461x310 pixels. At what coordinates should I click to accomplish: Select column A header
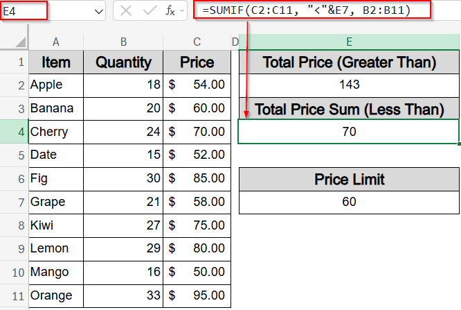(x=56, y=42)
